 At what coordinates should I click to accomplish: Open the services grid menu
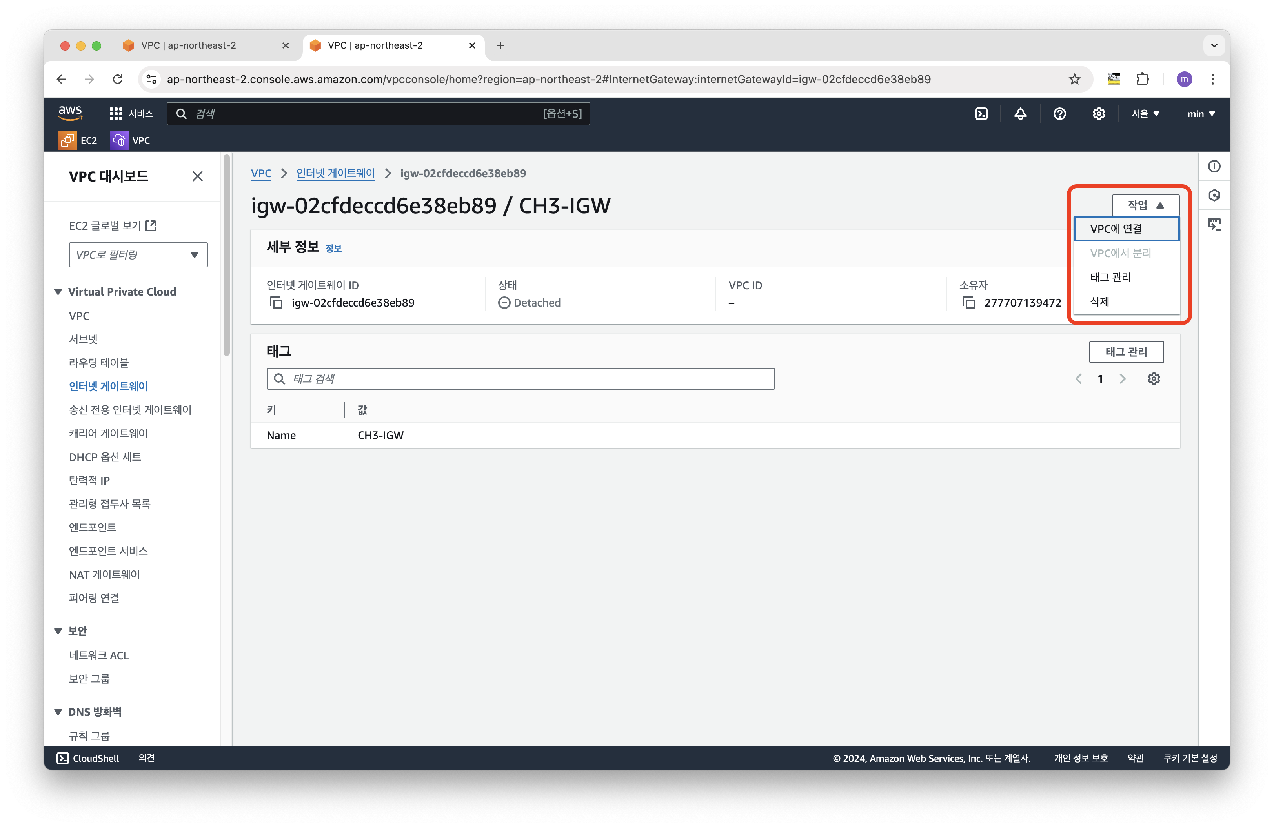[x=116, y=113]
